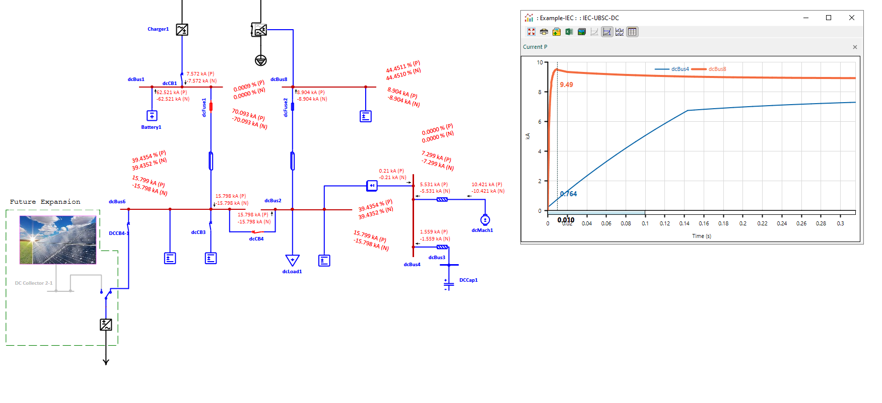Image resolution: width=882 pixels, height=403 pixels.
Task: Click the fit-to-window zoom icon
Action: tap(531, 32)
